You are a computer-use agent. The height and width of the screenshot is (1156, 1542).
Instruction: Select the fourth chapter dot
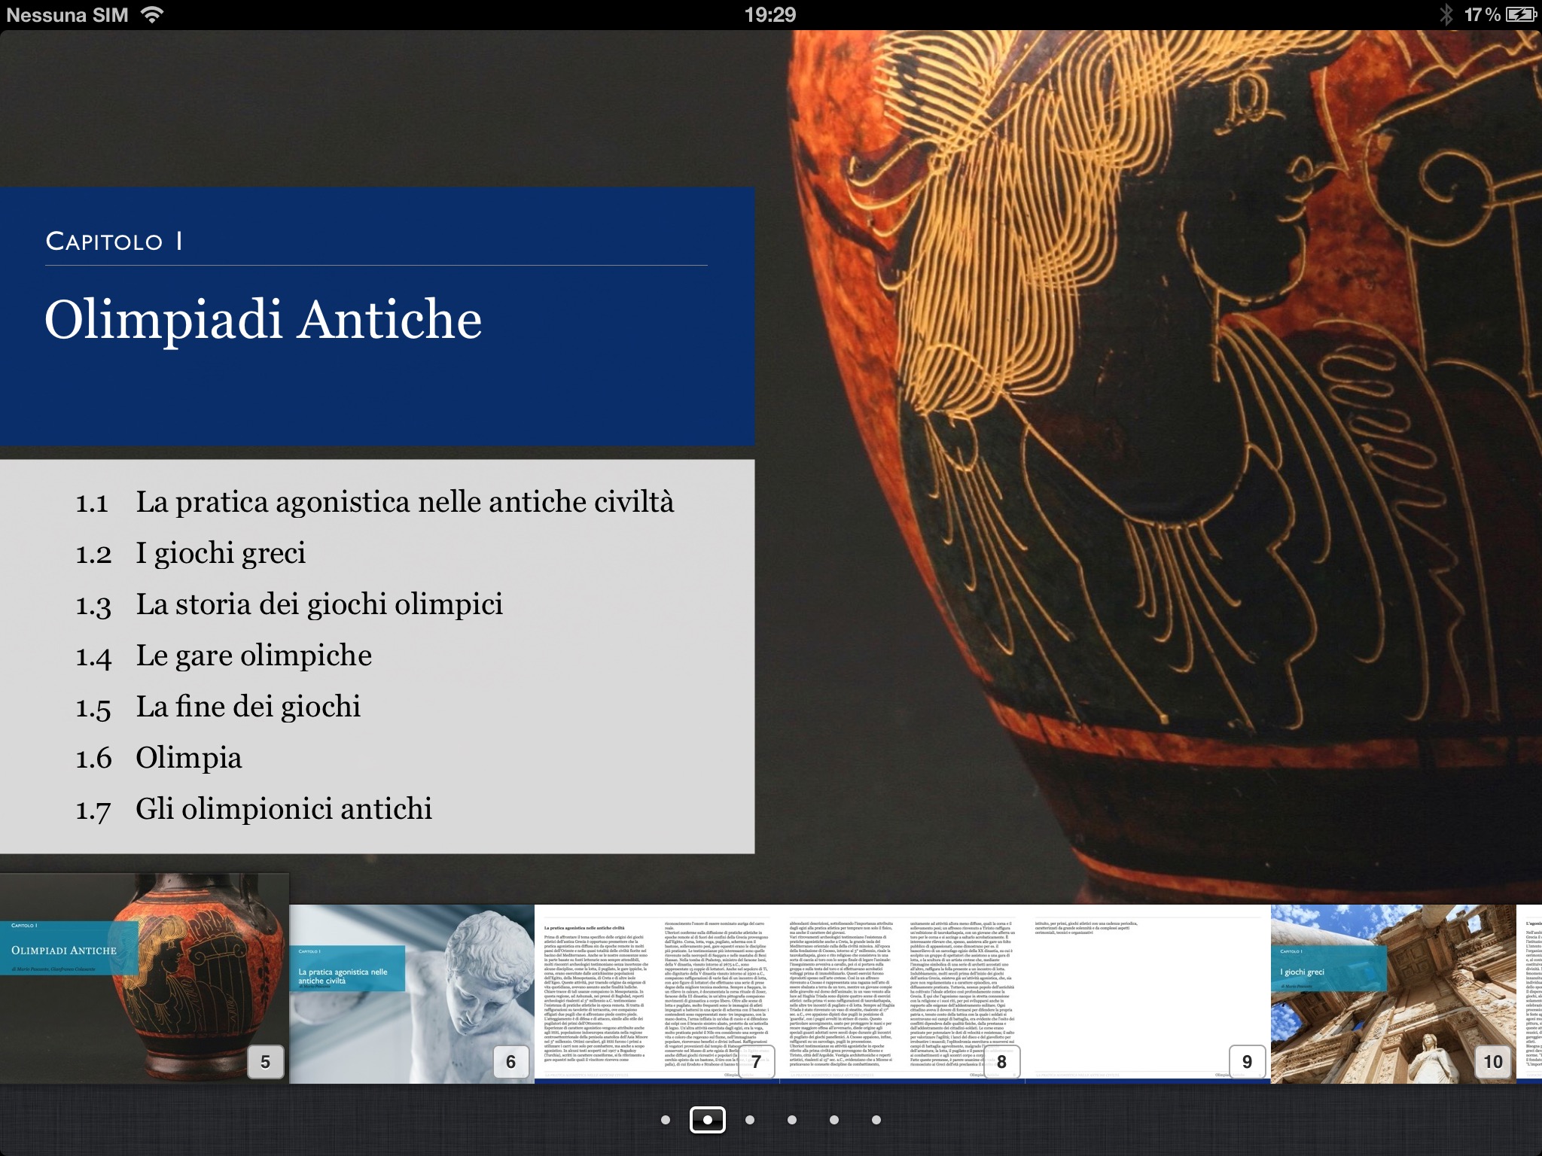pyautogui.click(x=792, y=1120)
